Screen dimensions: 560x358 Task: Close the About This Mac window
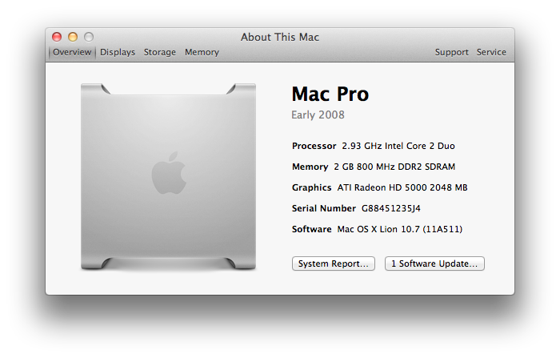click(x=57, y=37)
